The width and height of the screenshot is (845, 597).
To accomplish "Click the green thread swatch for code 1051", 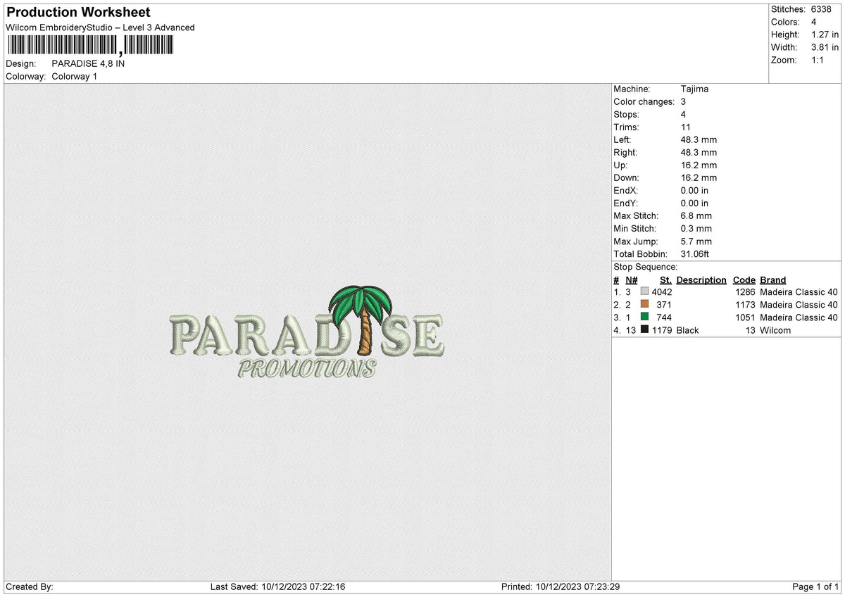I will pyautogui.click(x=644, y=317).
